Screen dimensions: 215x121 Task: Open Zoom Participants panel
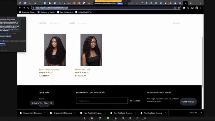[x=92, y=119]
